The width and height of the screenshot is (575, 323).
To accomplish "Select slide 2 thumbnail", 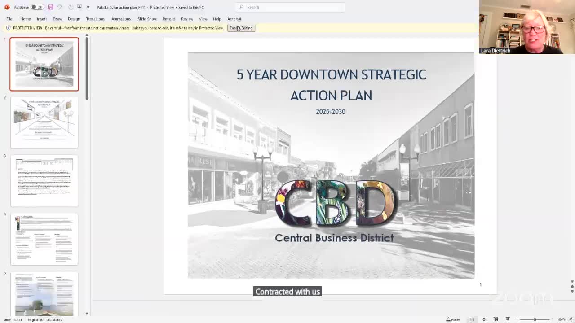I will [44, 122].
